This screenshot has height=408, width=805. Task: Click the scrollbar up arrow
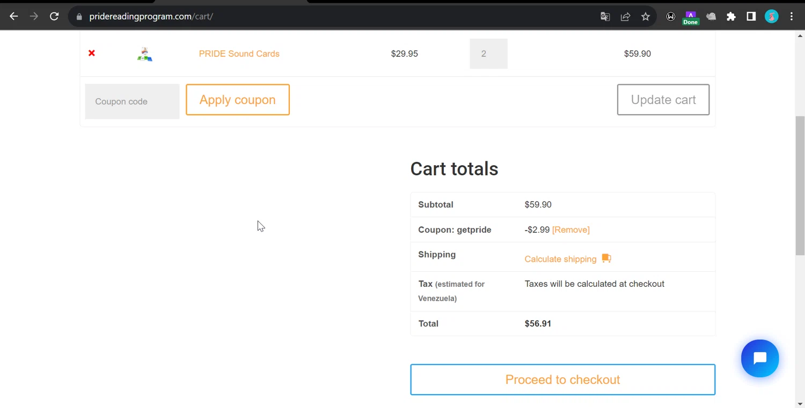[x=800, y=35]
